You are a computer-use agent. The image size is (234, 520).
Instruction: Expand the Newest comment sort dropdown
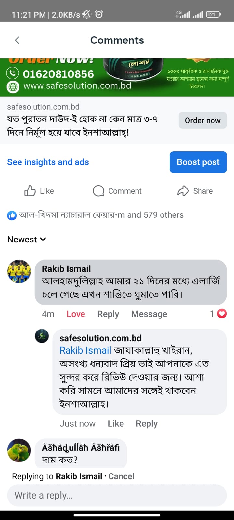pyautogui.click(x=27, y=240)
